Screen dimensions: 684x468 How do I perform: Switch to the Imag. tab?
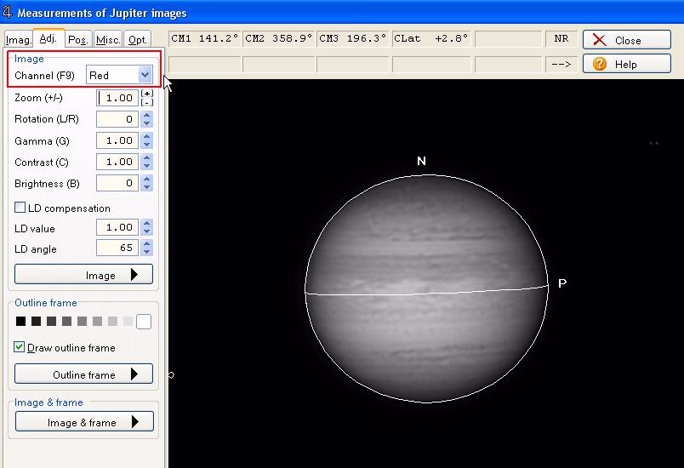coord(18,40)
